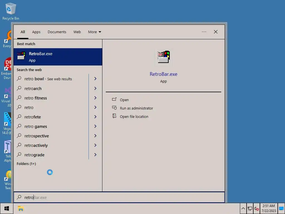Viewport: 285px width, 214px height.
Task: Expand the retro games suggestion arrow
Action: 95,126
